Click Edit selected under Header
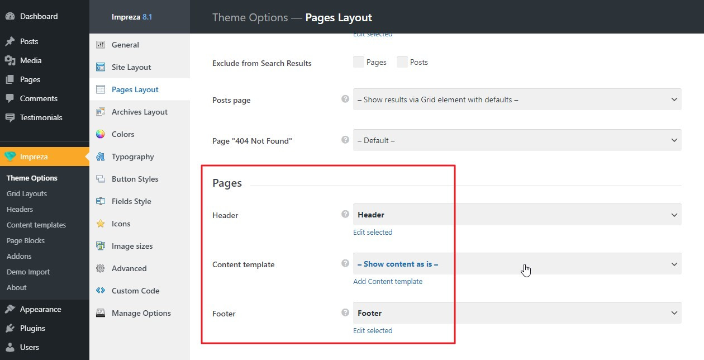 point(373,232)
